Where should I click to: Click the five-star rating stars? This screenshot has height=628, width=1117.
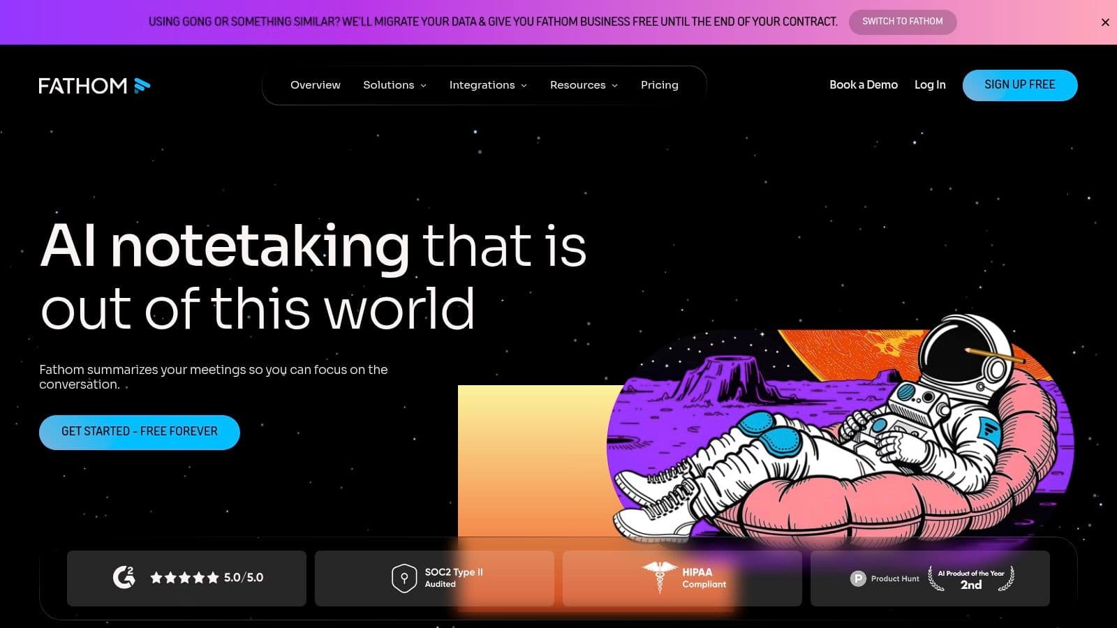184,578
